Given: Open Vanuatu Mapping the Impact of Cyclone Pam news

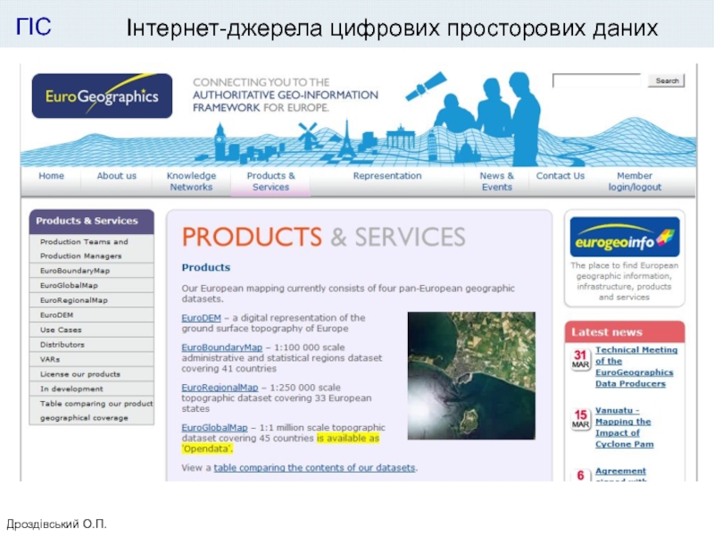Looking at the screenshot, I should click(x=624, y=427).
